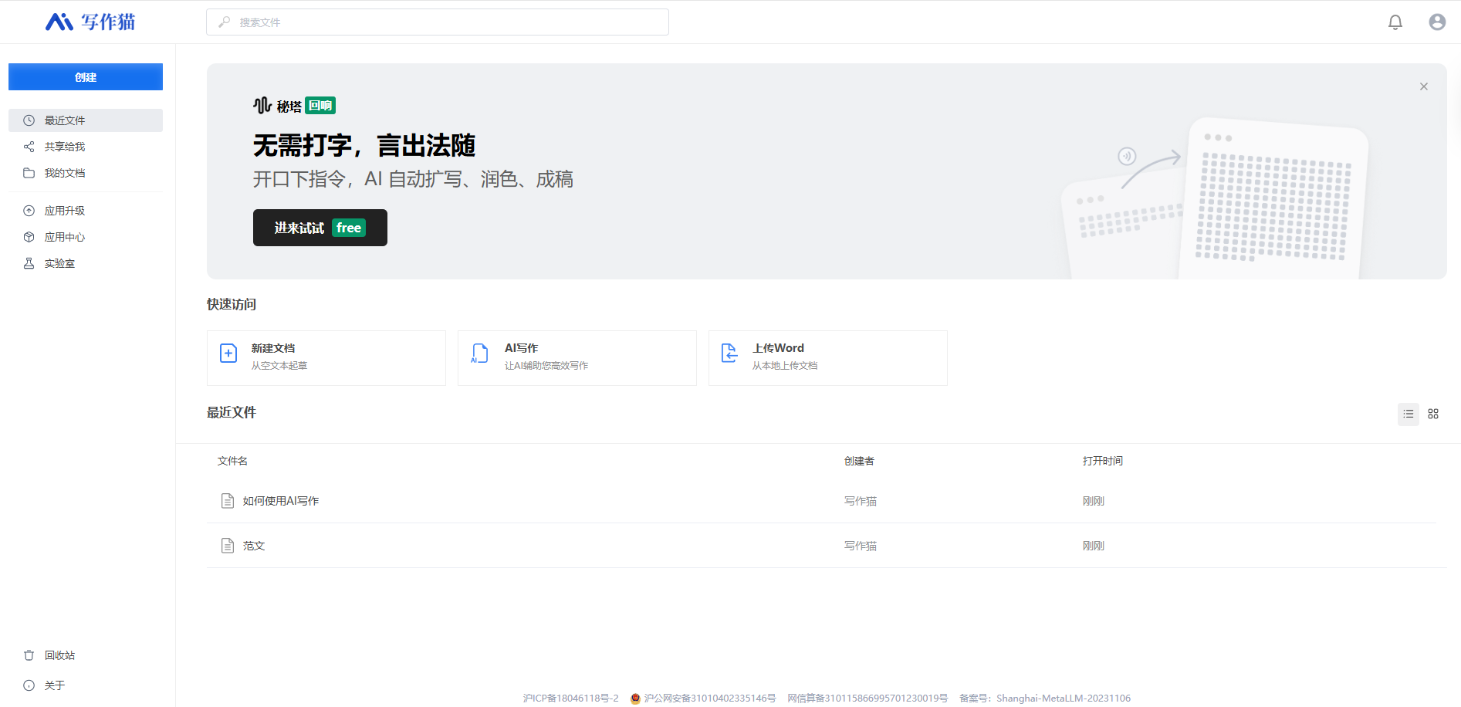Click the upgrade arrow icon beside 应用升级
The height and width of the screenshot is (707, 1461).
[29, 211]
